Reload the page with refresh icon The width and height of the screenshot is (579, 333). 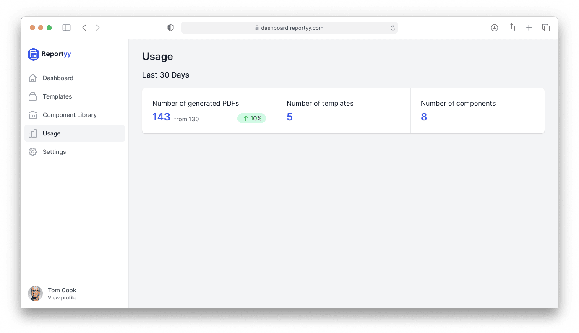(393, 28)
